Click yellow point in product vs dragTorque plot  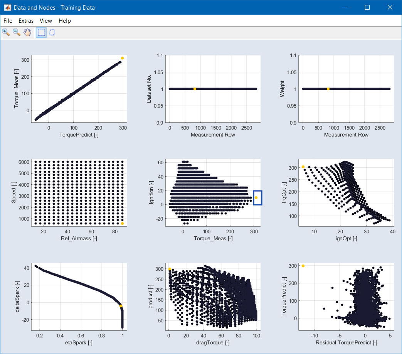(170, 269)
